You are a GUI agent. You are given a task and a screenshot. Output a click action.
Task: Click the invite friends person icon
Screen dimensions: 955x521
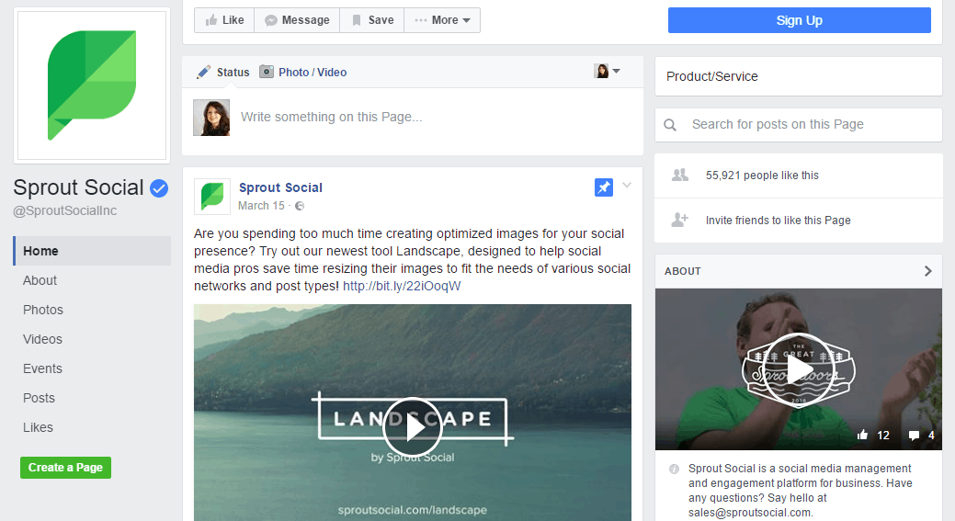coord(680,221)
